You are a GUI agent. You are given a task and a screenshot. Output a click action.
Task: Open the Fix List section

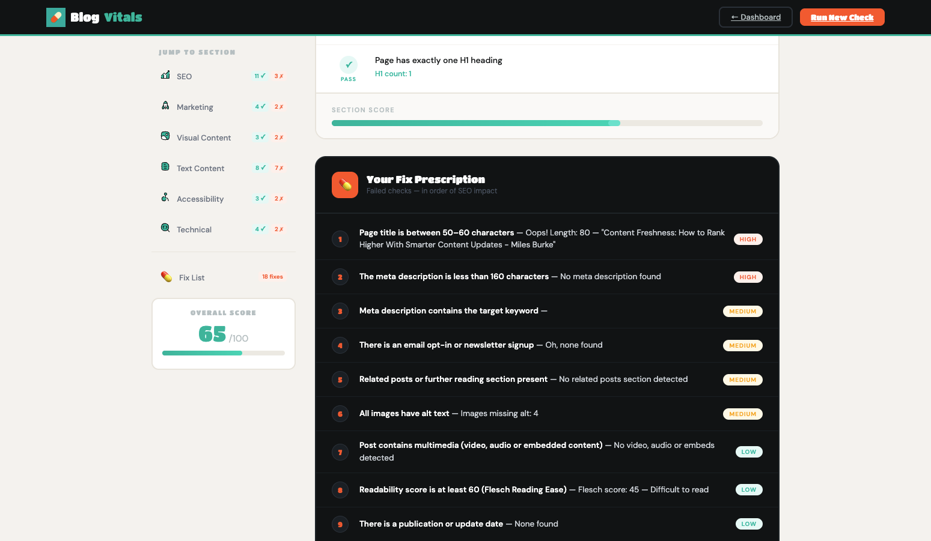[192, 277]
